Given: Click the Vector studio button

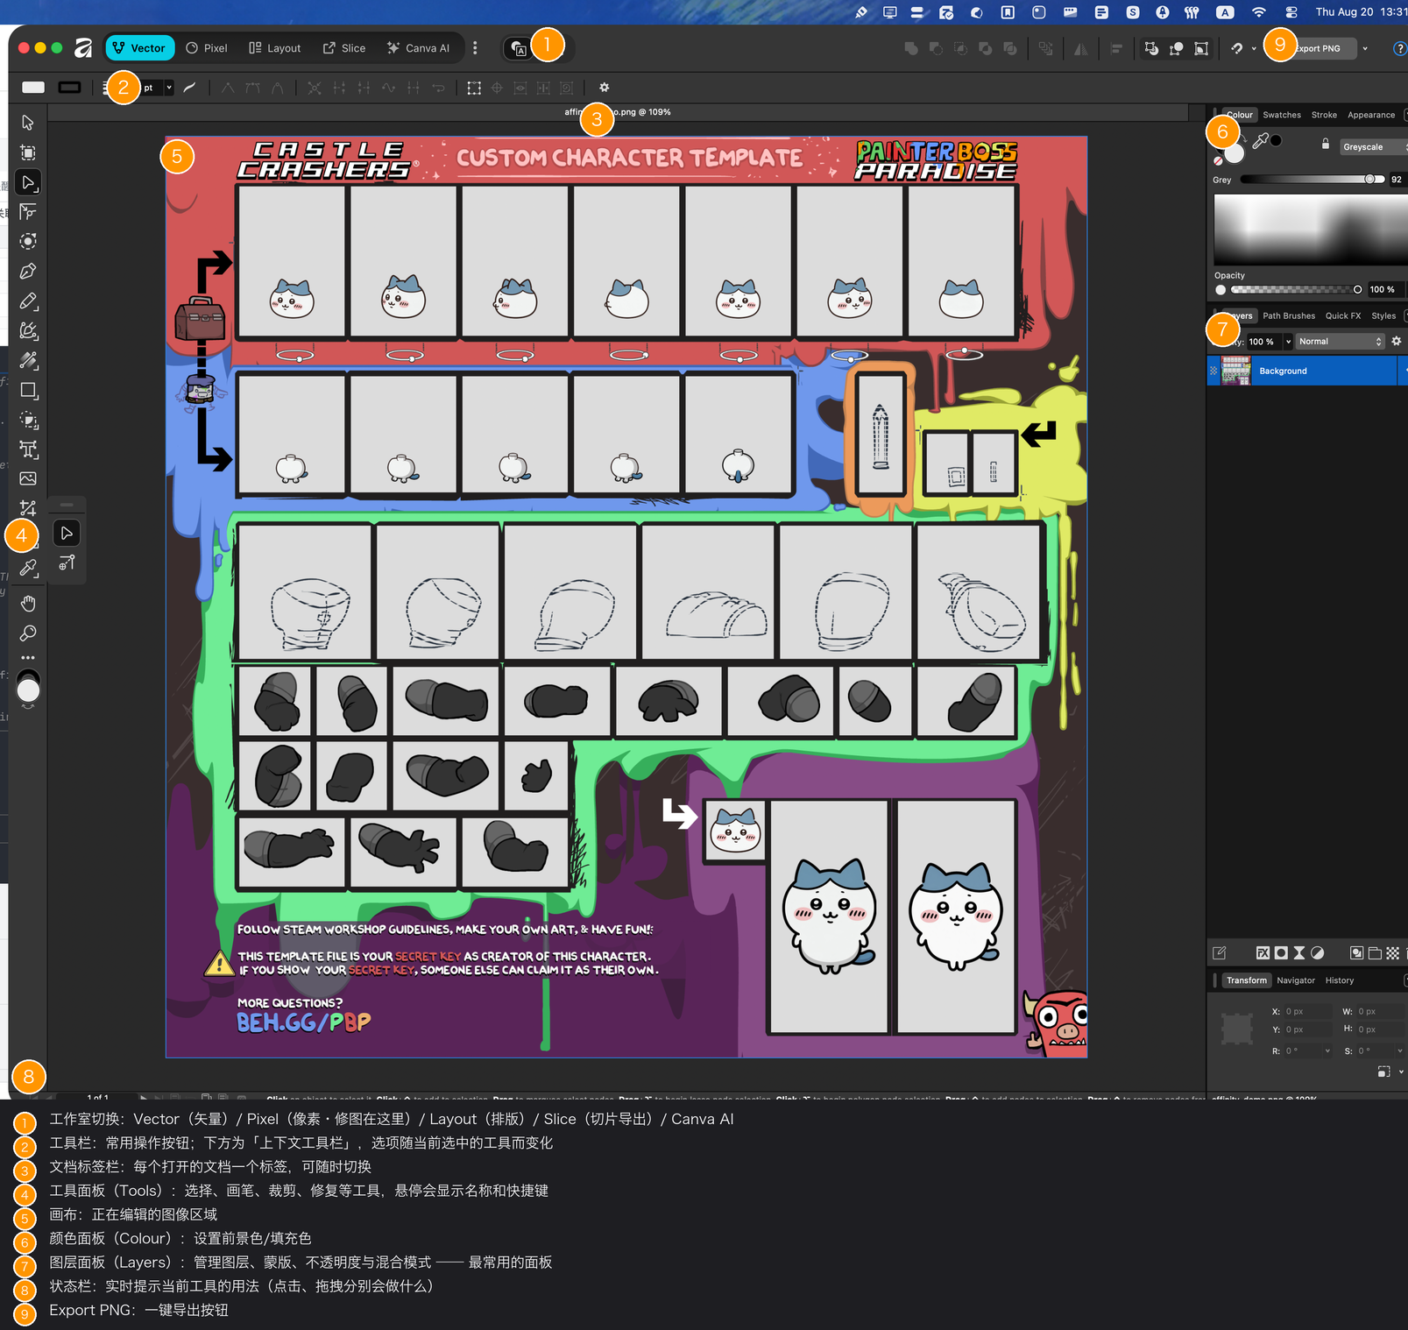Looking at the screenshot, I should (140, 48).
